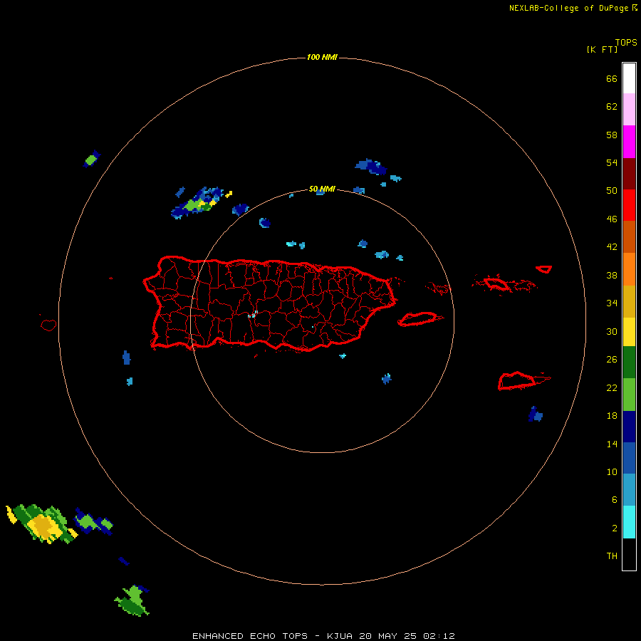This screenshot has height=641, width=641.
Task: Click the "58" legend value
Action: pos(612,135)
